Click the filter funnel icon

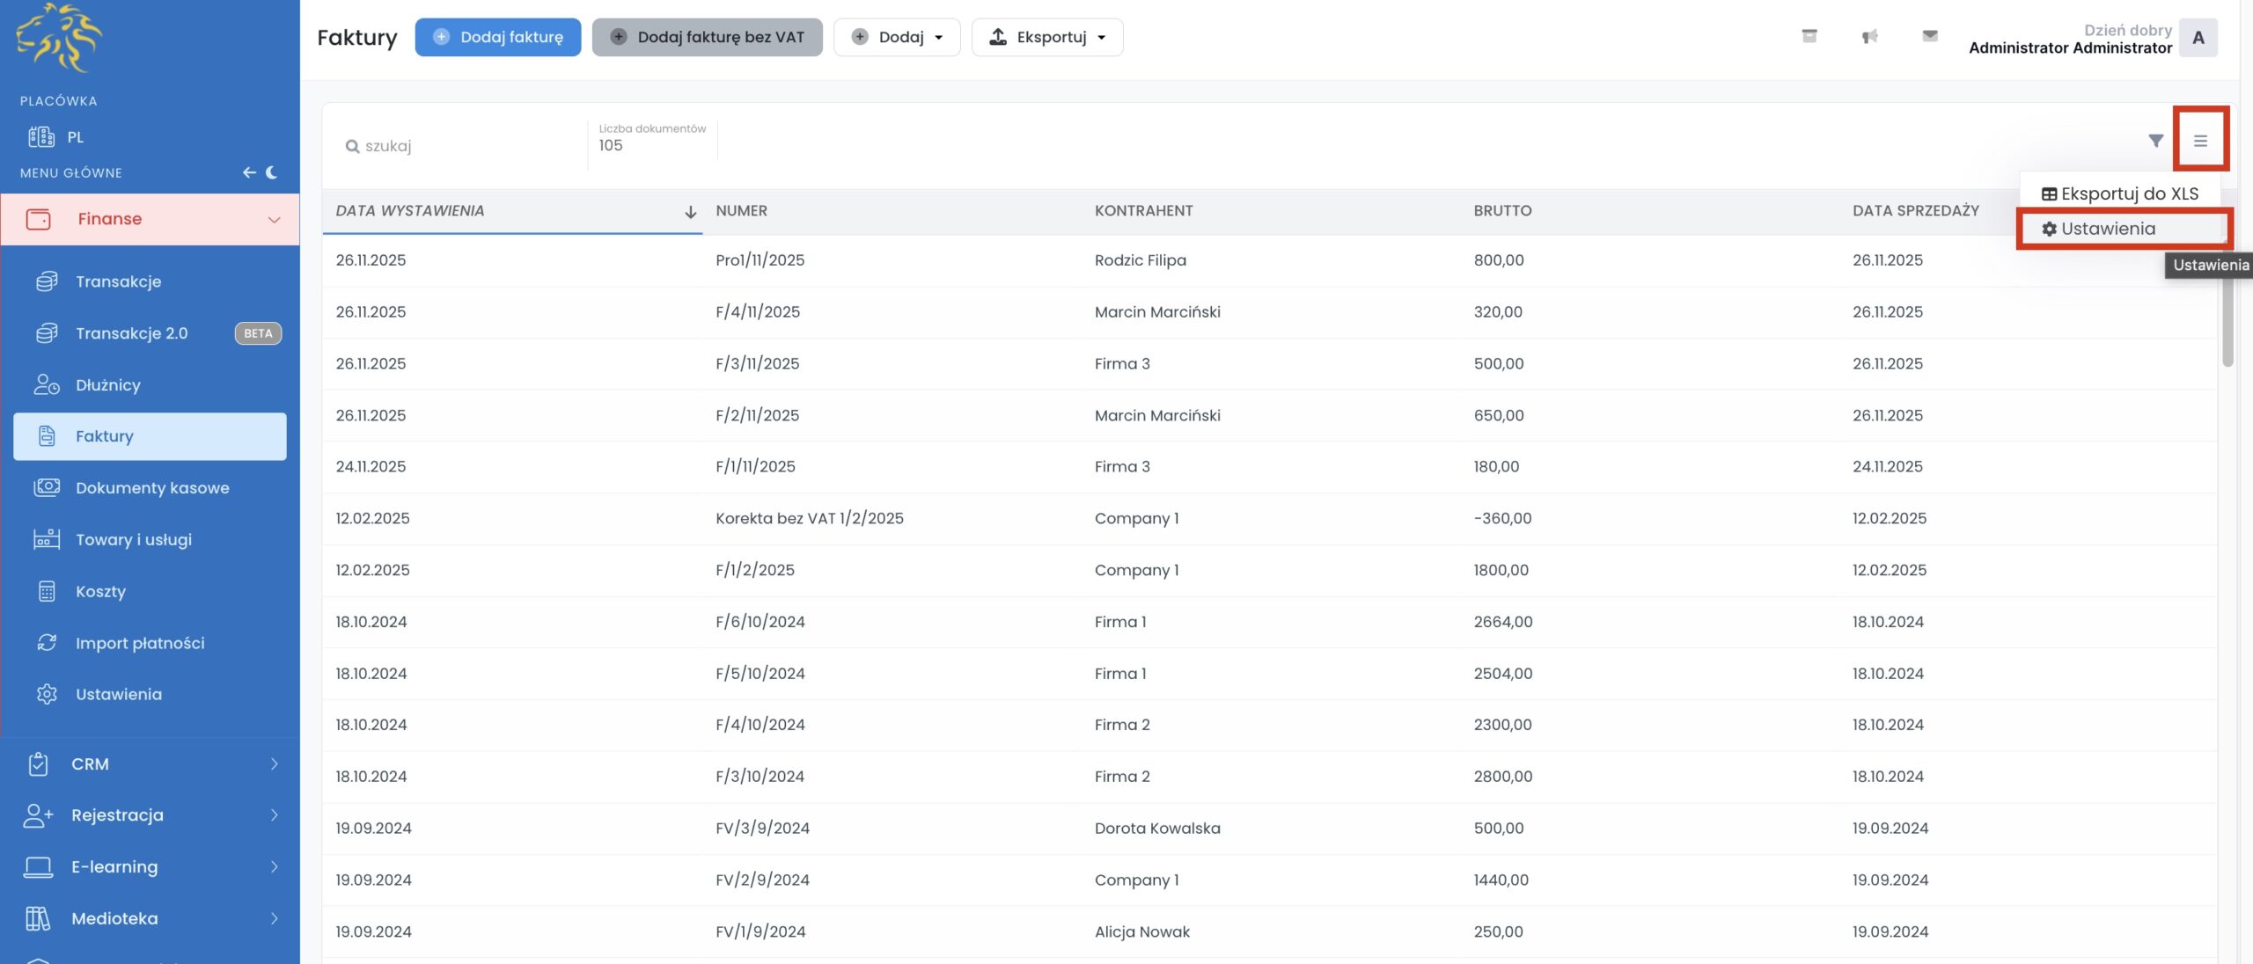2155,141
